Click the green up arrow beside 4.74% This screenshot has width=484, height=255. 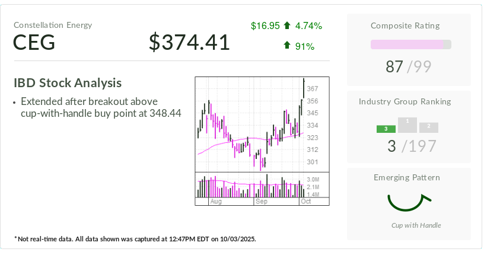point(287,26)
